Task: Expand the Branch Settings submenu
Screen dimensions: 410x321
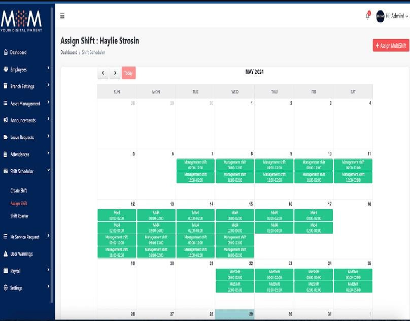Action: [48, 86]
